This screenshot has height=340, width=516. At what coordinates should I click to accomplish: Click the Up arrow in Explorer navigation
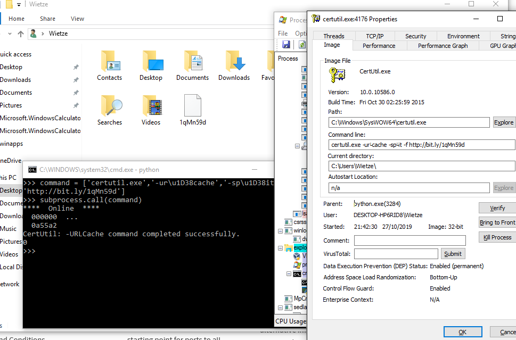21,34
